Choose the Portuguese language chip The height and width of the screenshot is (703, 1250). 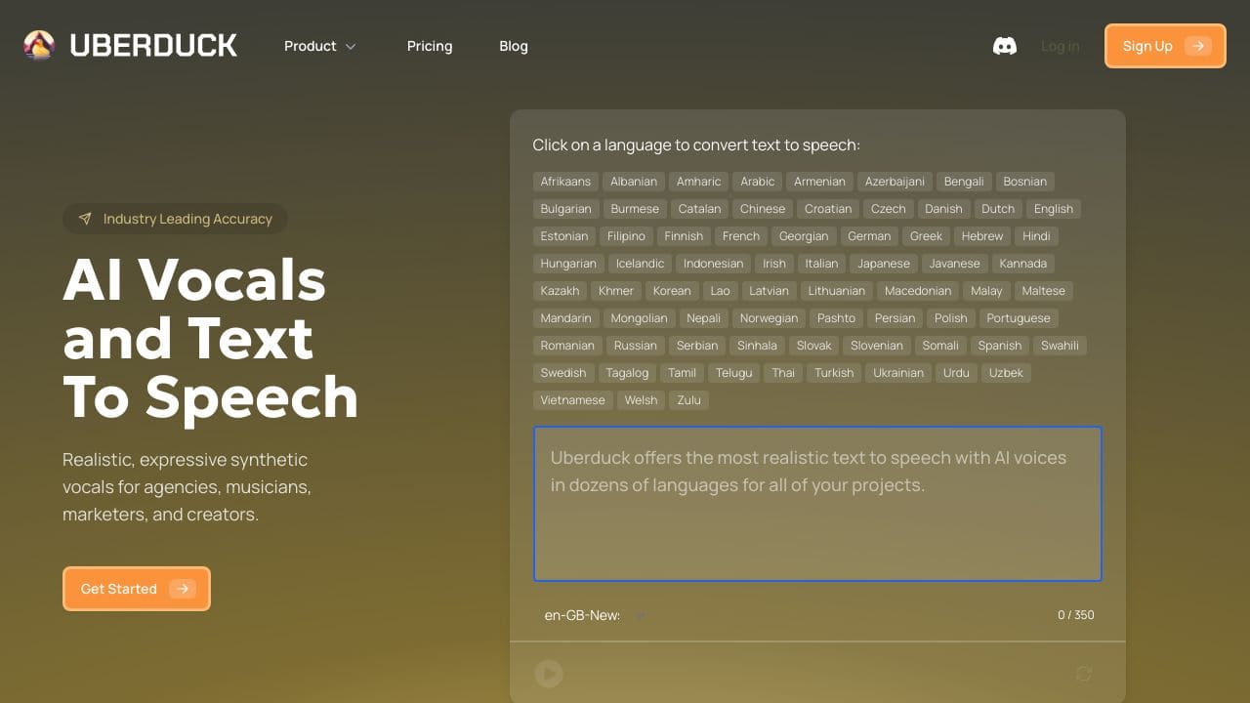1019,318
